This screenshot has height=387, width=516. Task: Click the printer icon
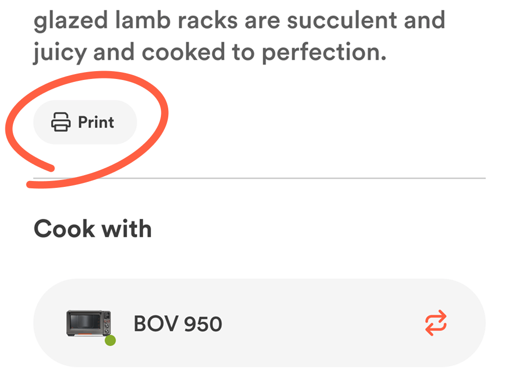click(61, 122)
